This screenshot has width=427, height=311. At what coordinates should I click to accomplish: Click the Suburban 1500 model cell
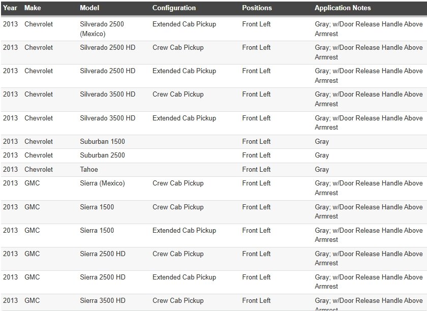click(102, 142)
